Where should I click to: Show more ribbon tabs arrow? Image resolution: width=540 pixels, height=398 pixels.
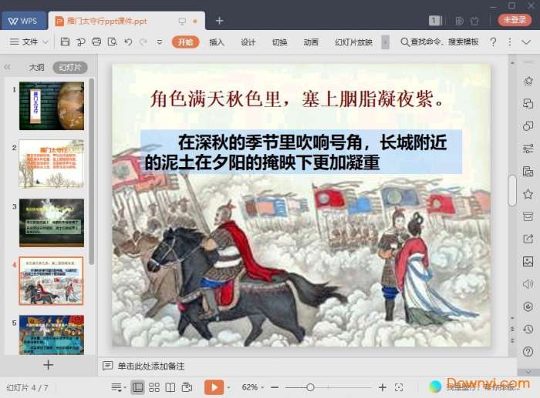click(386, 42)
